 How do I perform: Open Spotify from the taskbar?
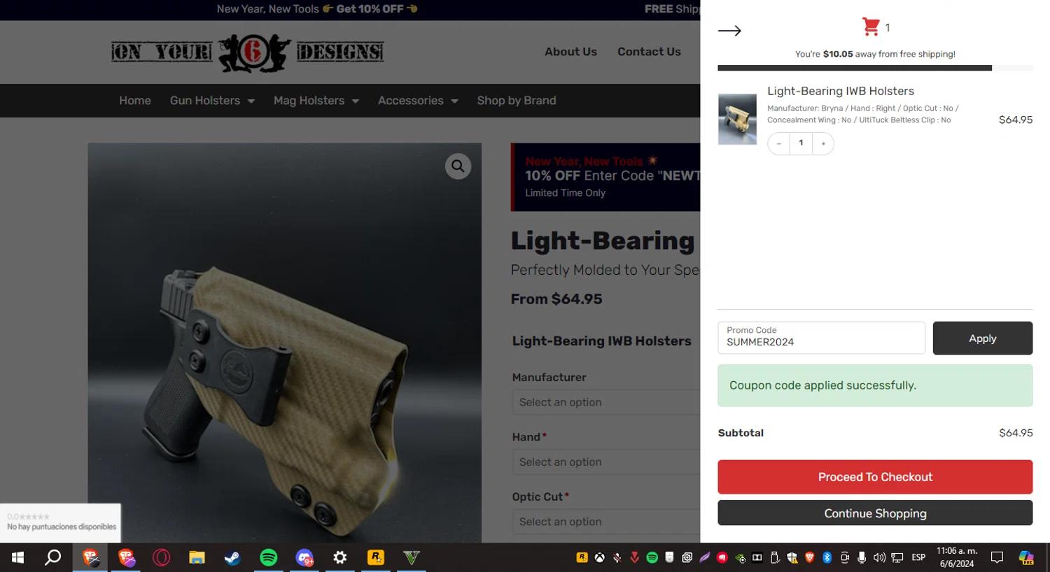268,557
